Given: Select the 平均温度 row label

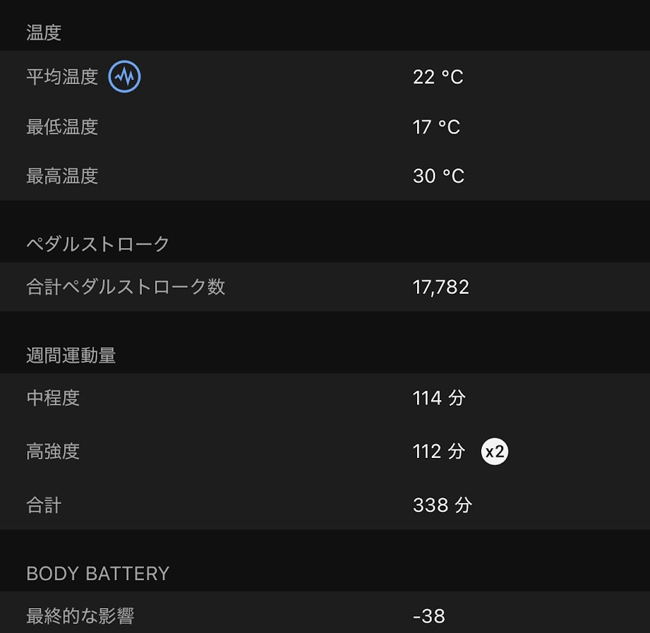Looking at the screenshot, I should point(62,77).
